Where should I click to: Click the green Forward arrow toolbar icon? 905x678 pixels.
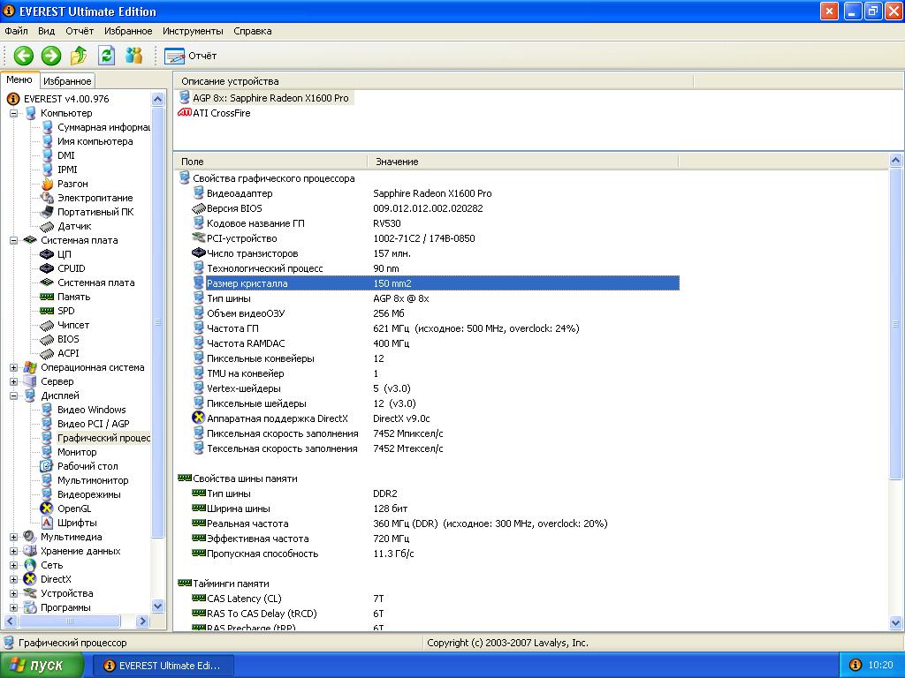[51, 56]
